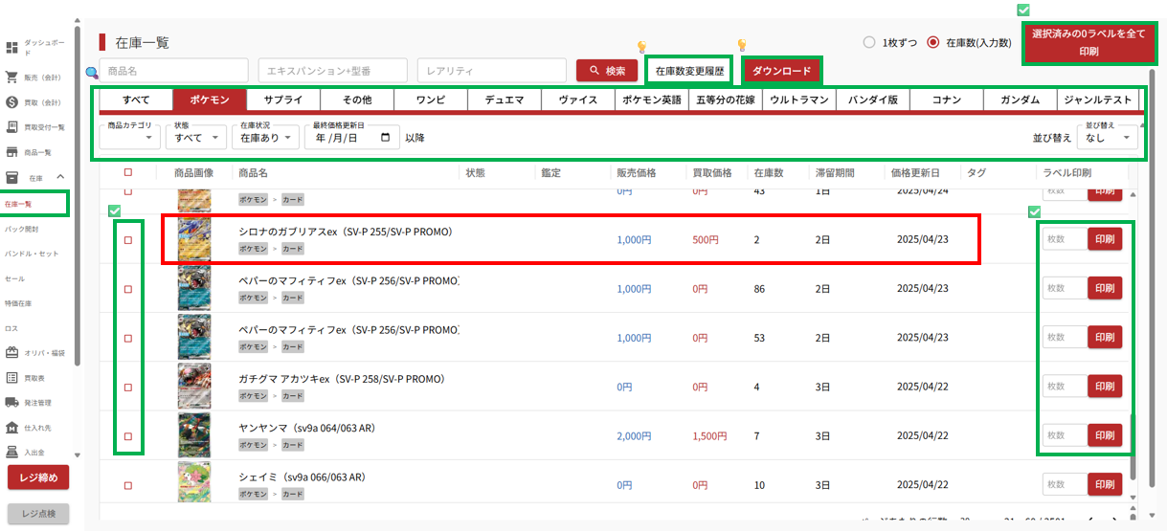Viewport: 1167px width, 532px height.
Task: Switch to the ワンピ genre tab
Action: [431, 100]
